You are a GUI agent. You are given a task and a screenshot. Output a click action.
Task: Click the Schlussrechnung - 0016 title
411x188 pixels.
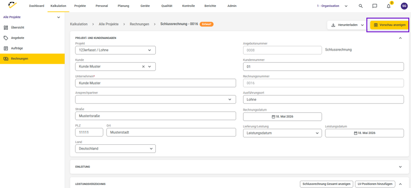179,24
